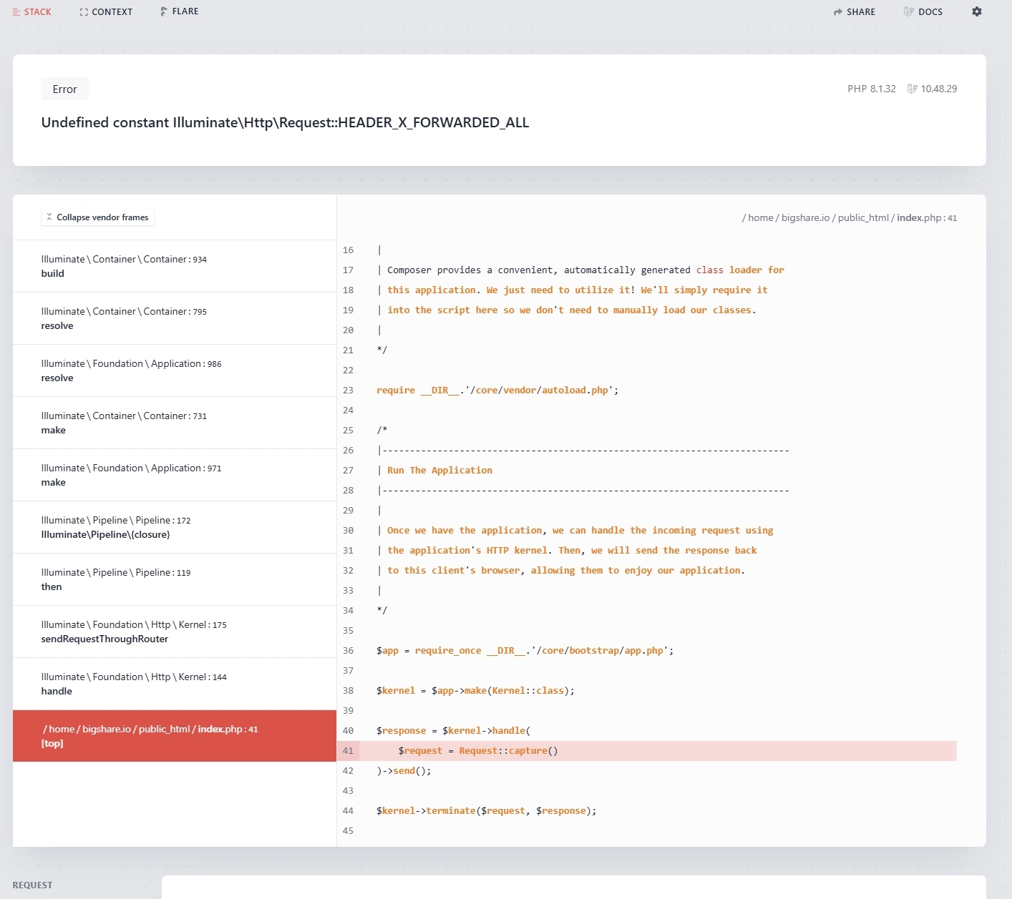
Task: Select Container build frame line 934
Action: pyautogui.click(x=174, y=266)
